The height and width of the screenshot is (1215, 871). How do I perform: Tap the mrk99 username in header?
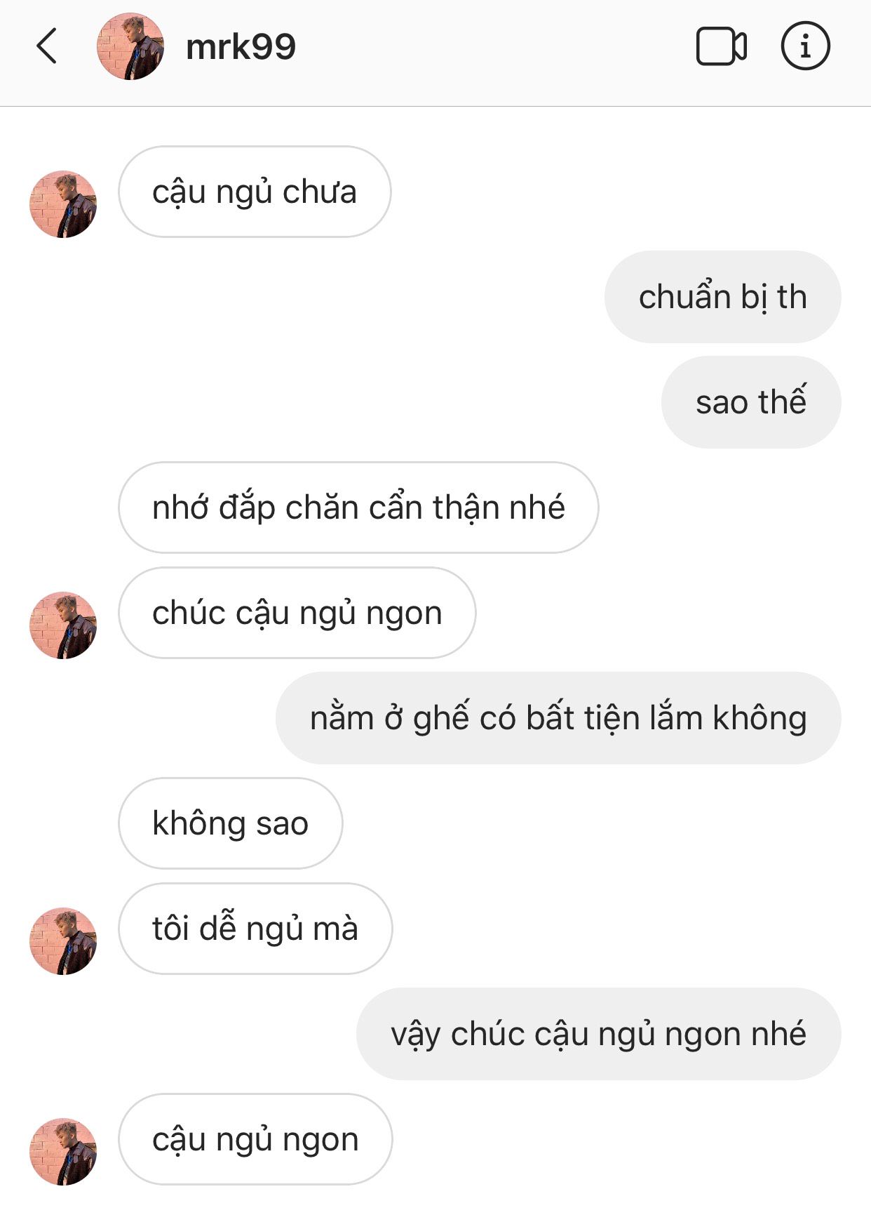tap(241, 47)
